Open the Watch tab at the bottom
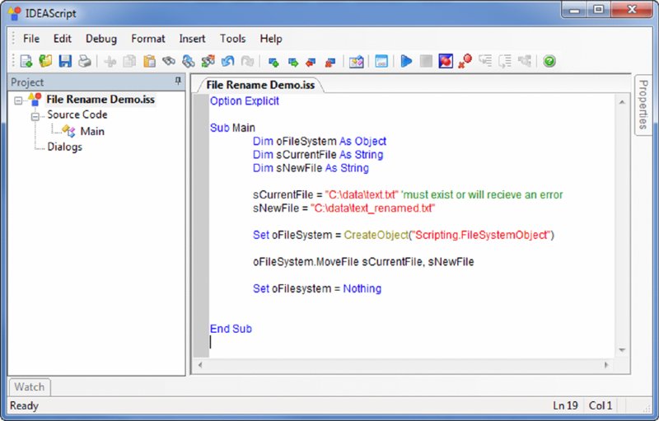The height and width of the screenshot is (421, 659). [30, 386]
